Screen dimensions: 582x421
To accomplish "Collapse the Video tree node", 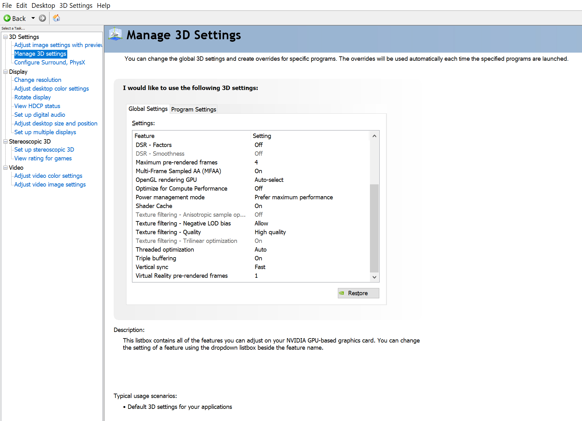I will click(5, 168).
